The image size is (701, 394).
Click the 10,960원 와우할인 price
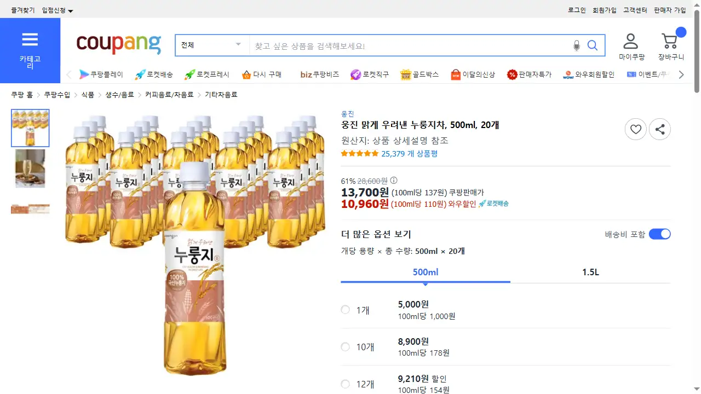[x=365, y=204]
